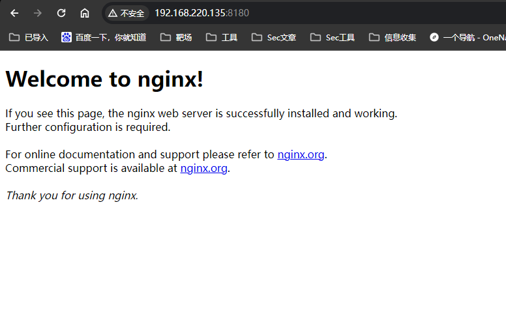The width and height of the screenshot is (506, 310).
Task: Reload the current page
Action: click(61, 13)
